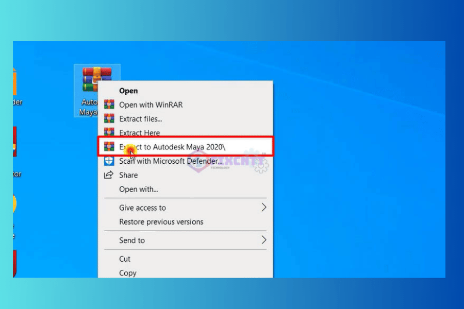Select Open with... from the context menu

pos(138,189)
